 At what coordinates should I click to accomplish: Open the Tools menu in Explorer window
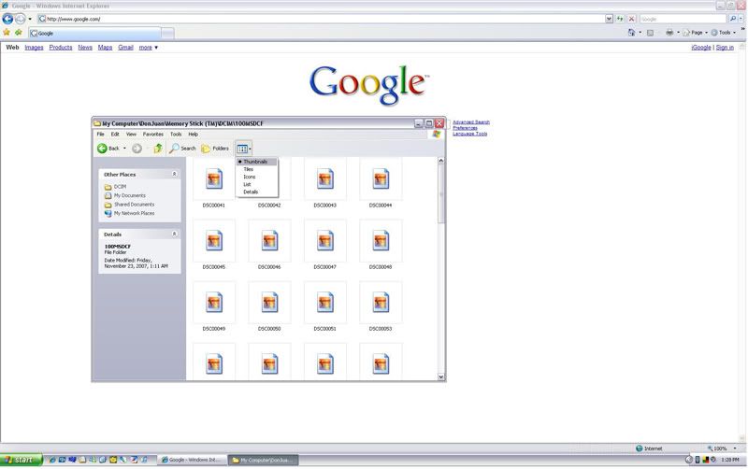click(x=176, y=135)
